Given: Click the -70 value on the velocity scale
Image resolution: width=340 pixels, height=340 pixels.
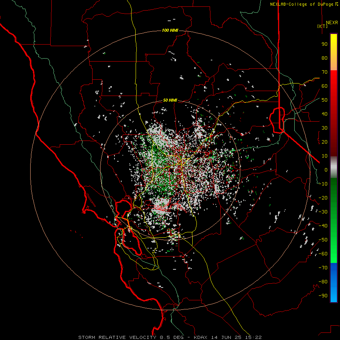Looking at the screenshot, I should [323, 268].
